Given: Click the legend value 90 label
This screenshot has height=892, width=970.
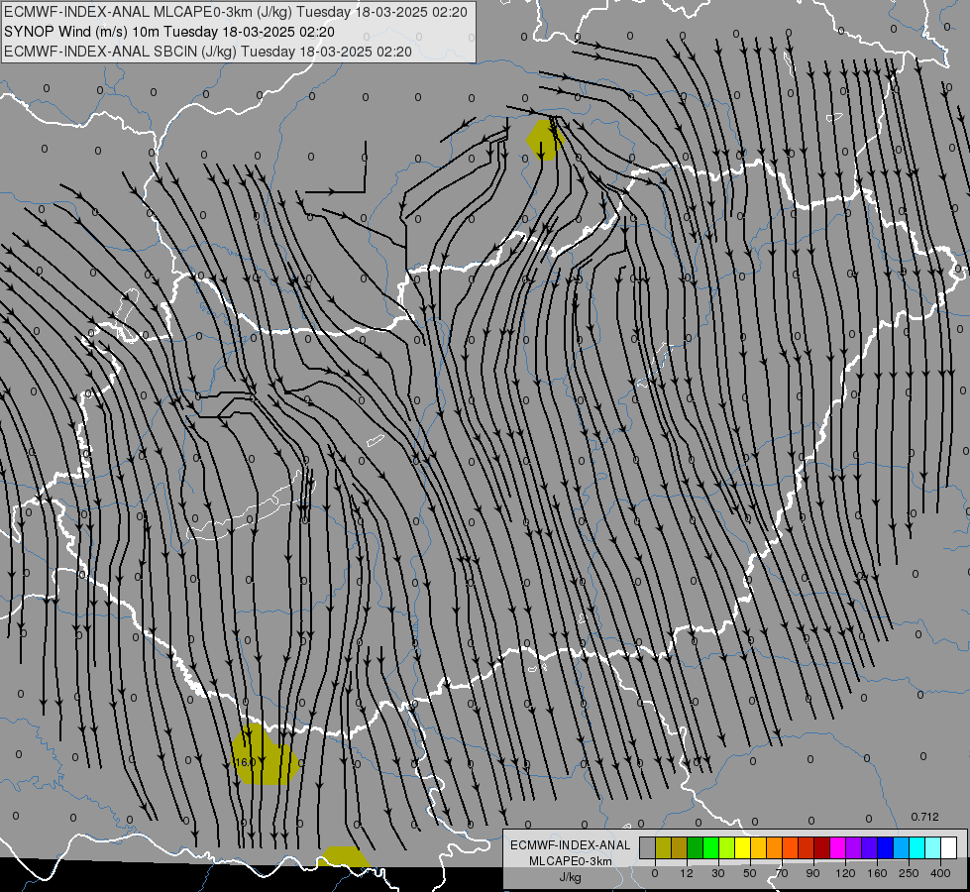Looking at the screenshot, I should pos(812,873).
